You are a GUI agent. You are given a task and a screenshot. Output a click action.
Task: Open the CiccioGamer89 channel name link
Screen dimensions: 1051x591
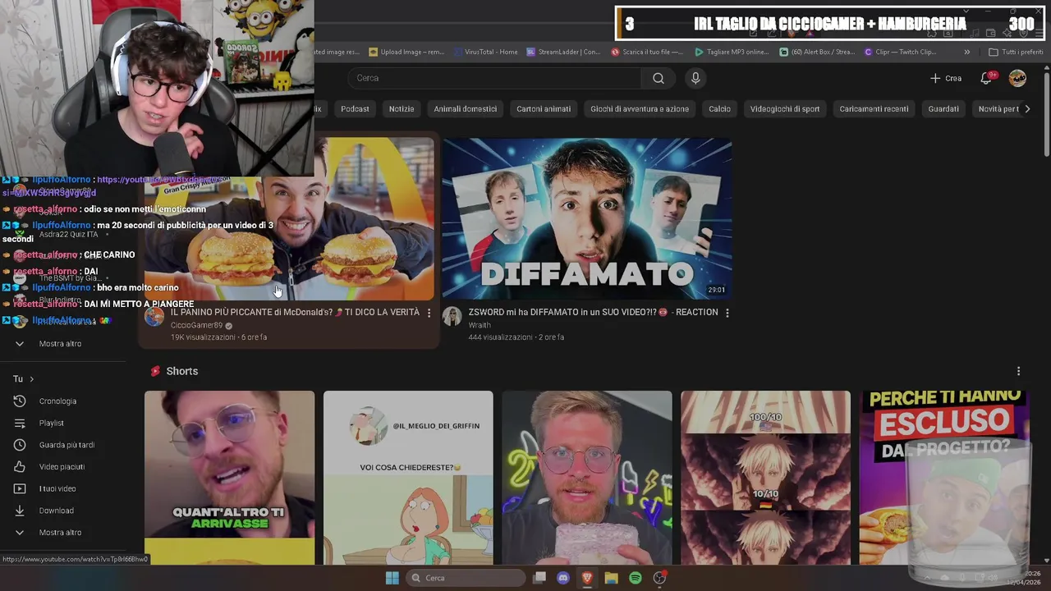pyautogui.click(x=196, y=326)
